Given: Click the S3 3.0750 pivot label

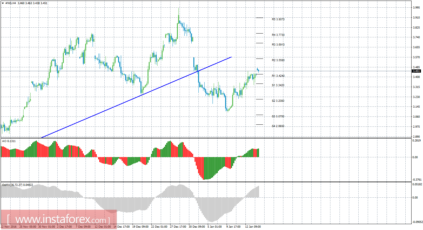Looking at the screenshot, I should [x=278, y=116].
